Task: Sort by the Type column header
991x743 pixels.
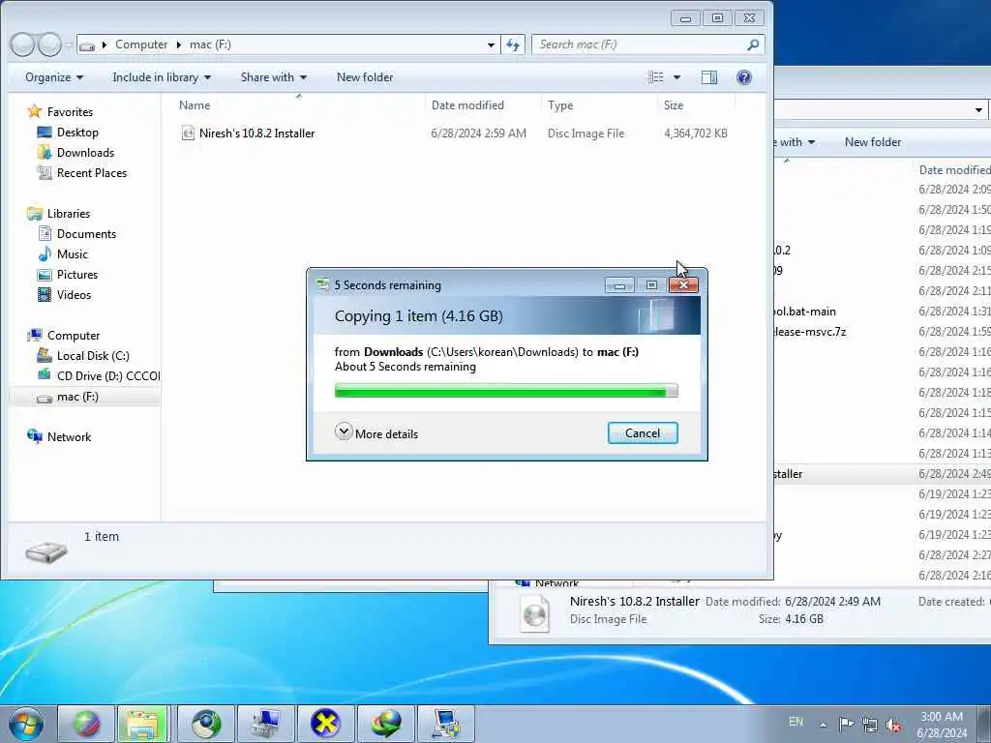Action: (x=560, y=104)
